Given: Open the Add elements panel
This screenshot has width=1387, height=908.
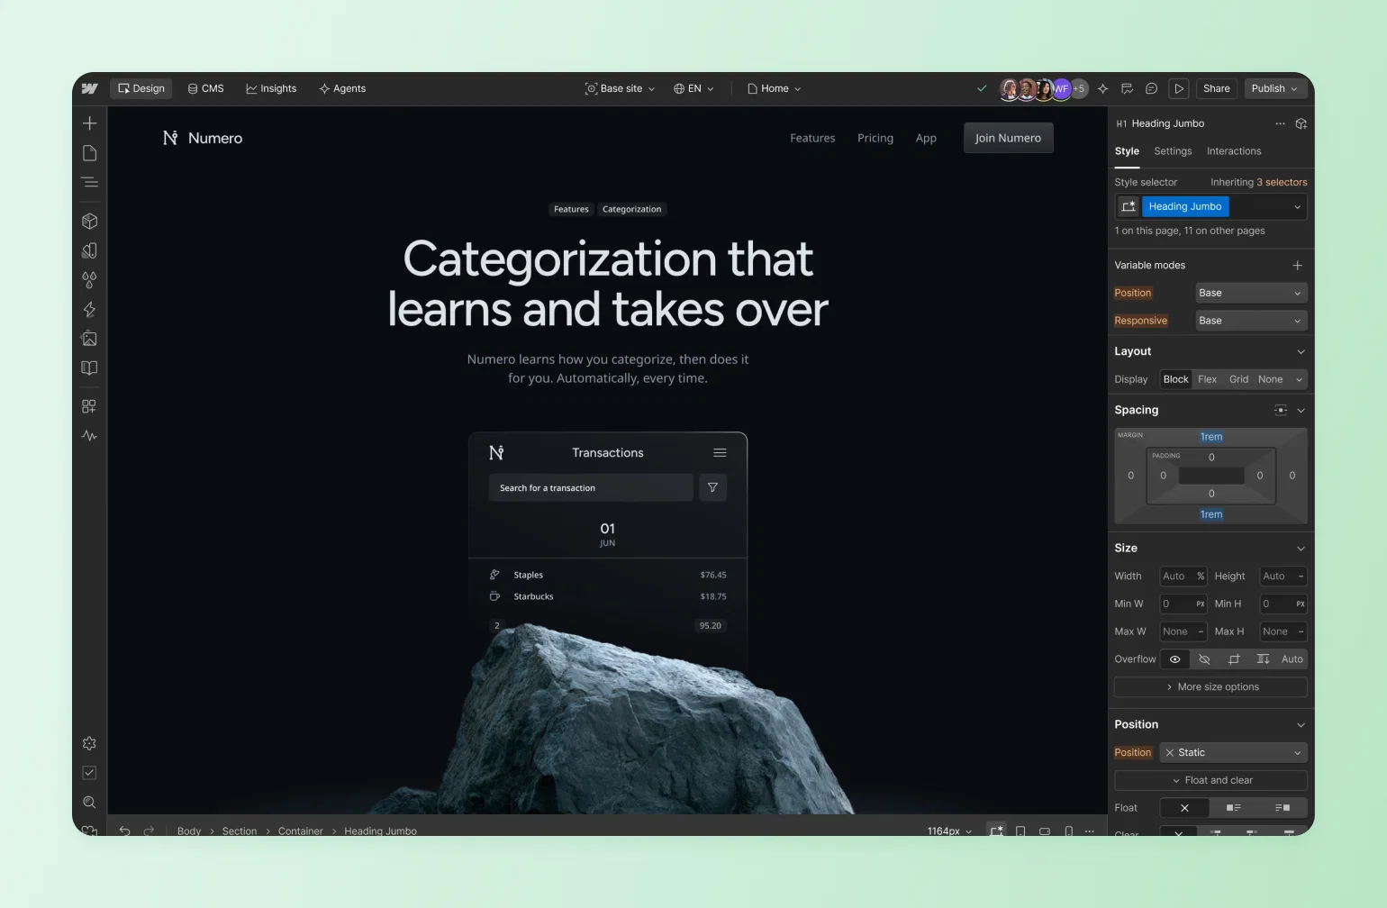Looking at the screenshot, I should (x=89, y=123).
